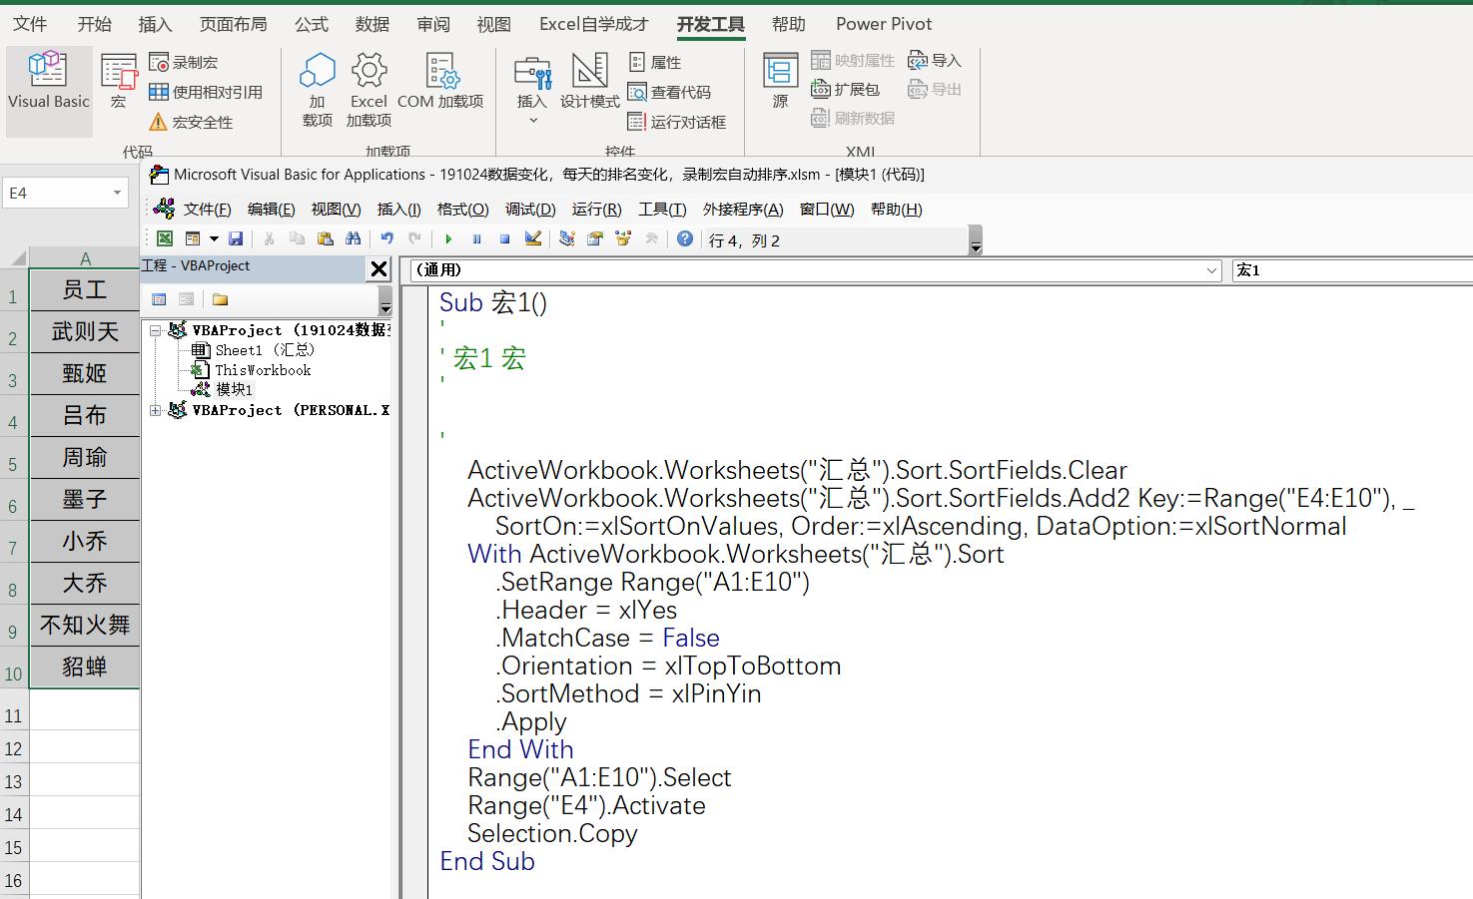Click the Run Sub (green play) icon
Image resolution: width=1473 pixels, height=899 pixels.
448,239
